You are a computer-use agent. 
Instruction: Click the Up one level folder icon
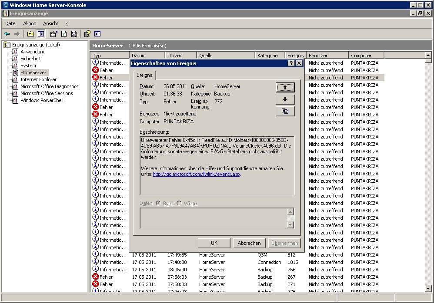point(30,34)
